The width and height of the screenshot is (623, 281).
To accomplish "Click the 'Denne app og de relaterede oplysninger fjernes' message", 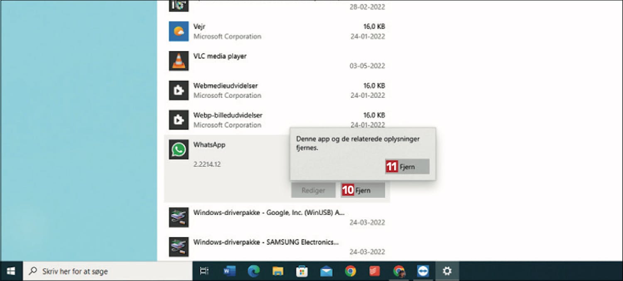I will point(358,143).
